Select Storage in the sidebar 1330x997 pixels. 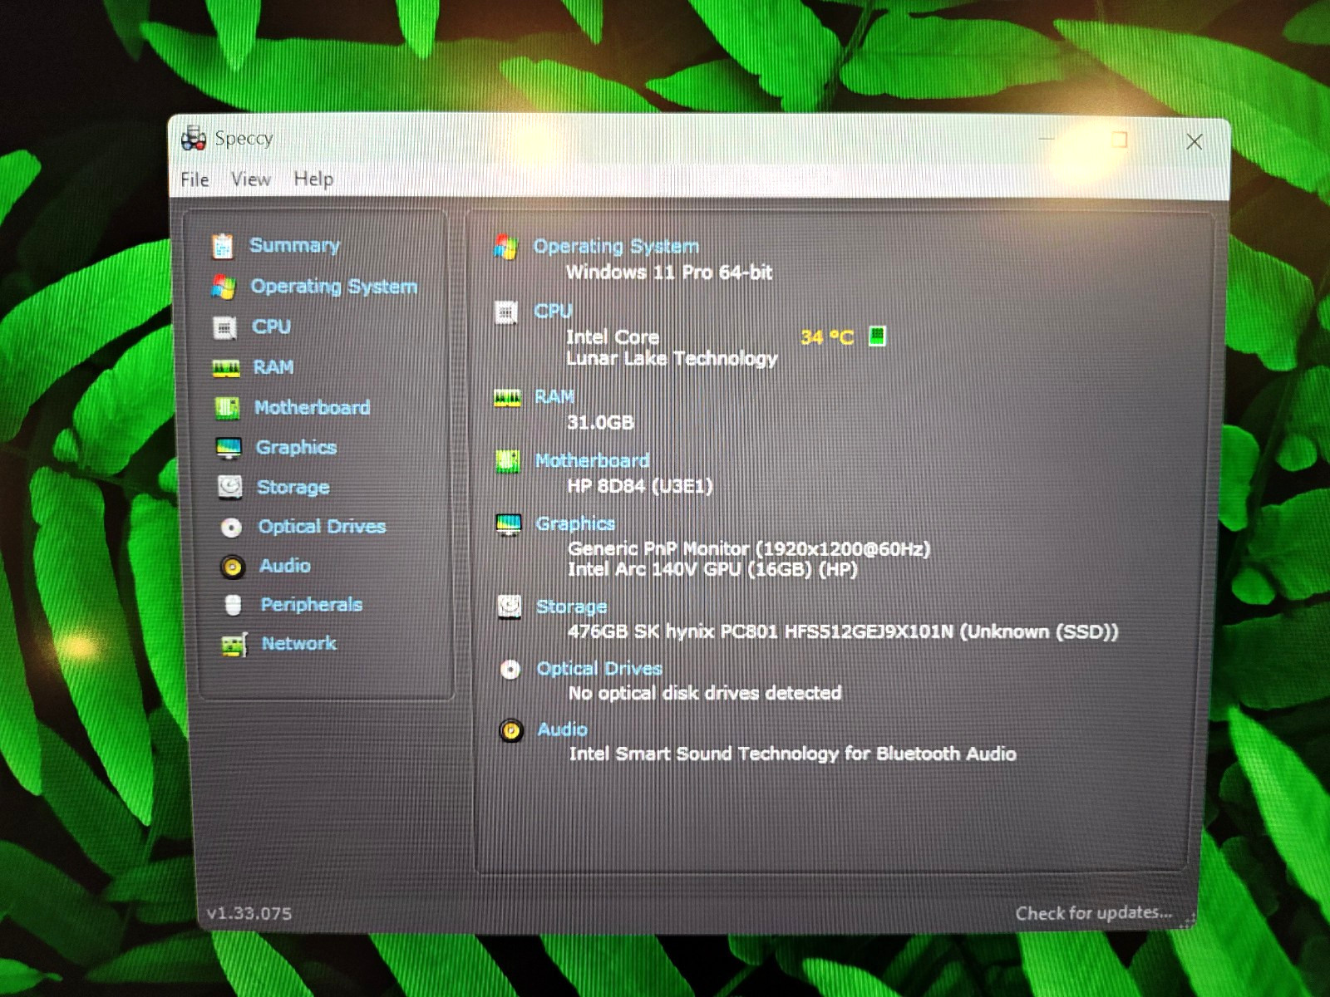click(x=293, y=487)
